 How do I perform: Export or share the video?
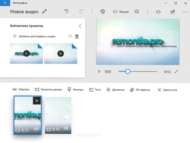173,12
